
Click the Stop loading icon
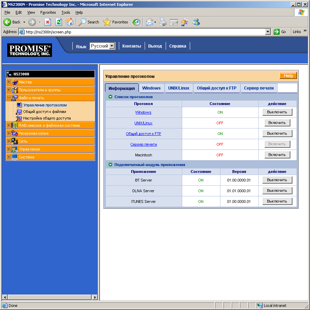[x=48, y=22]
